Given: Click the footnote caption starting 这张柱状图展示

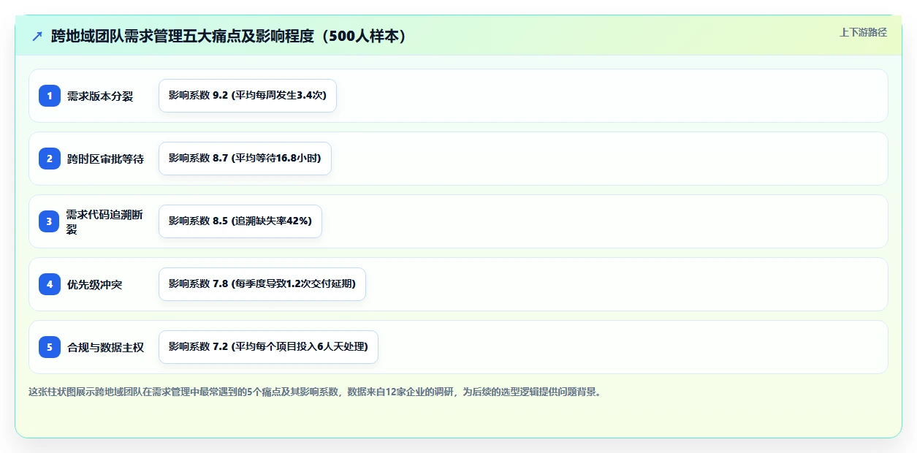Looking at the screenshot, I should point(315,392).
